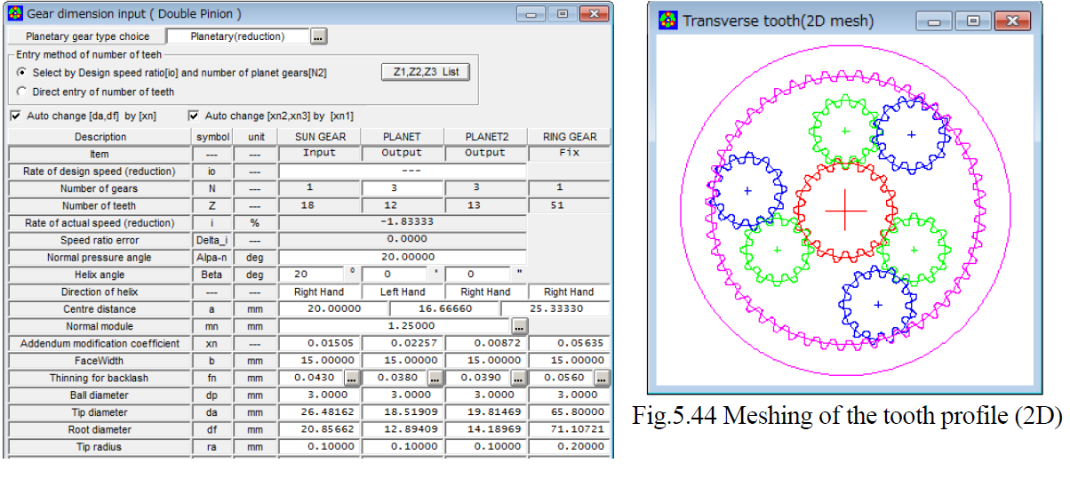
Task: Click centre distance field 20.00000
Action: (333, 309)
